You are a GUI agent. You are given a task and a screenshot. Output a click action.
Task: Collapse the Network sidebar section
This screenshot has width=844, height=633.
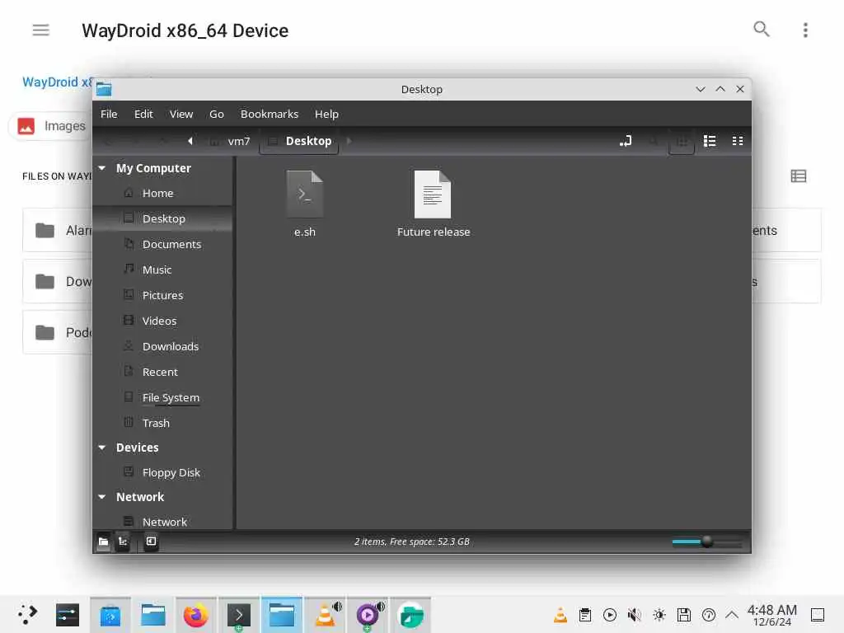[x=101, y=497]
